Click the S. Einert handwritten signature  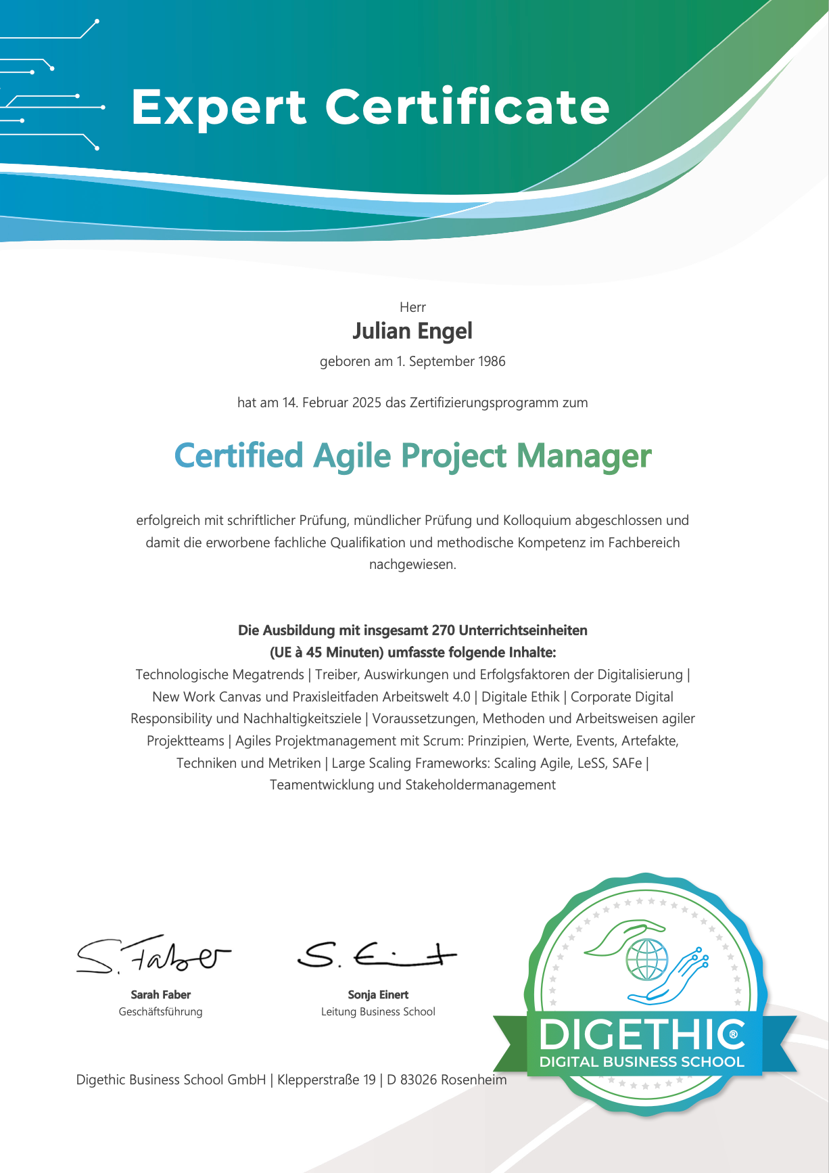click(377, 954)
